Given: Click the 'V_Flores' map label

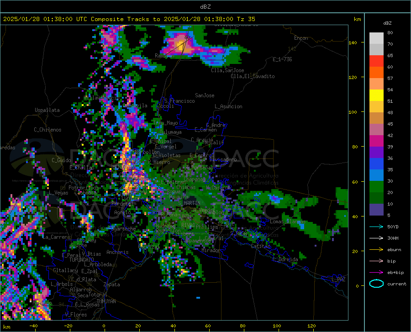Looking at the screenshot, I should [76, 315].
